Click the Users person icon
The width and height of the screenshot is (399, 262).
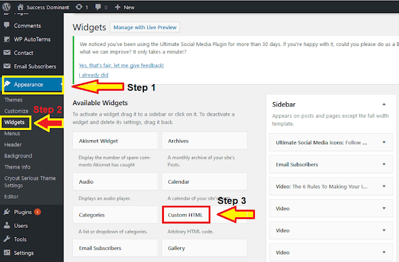click(7, 225)
